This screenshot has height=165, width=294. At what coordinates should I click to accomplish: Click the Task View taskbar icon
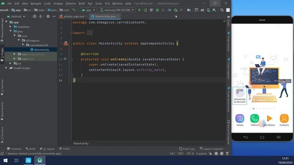17,160
